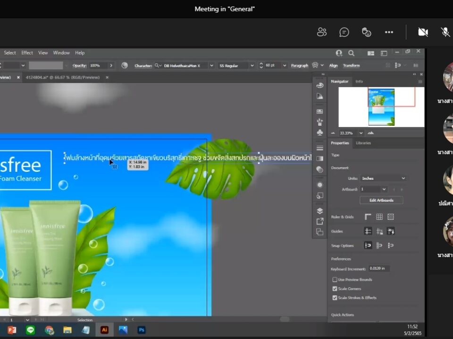The height and width of the screenshot is (339, 453).
Task: Open the View menu
Action: (x=43, y=53)
